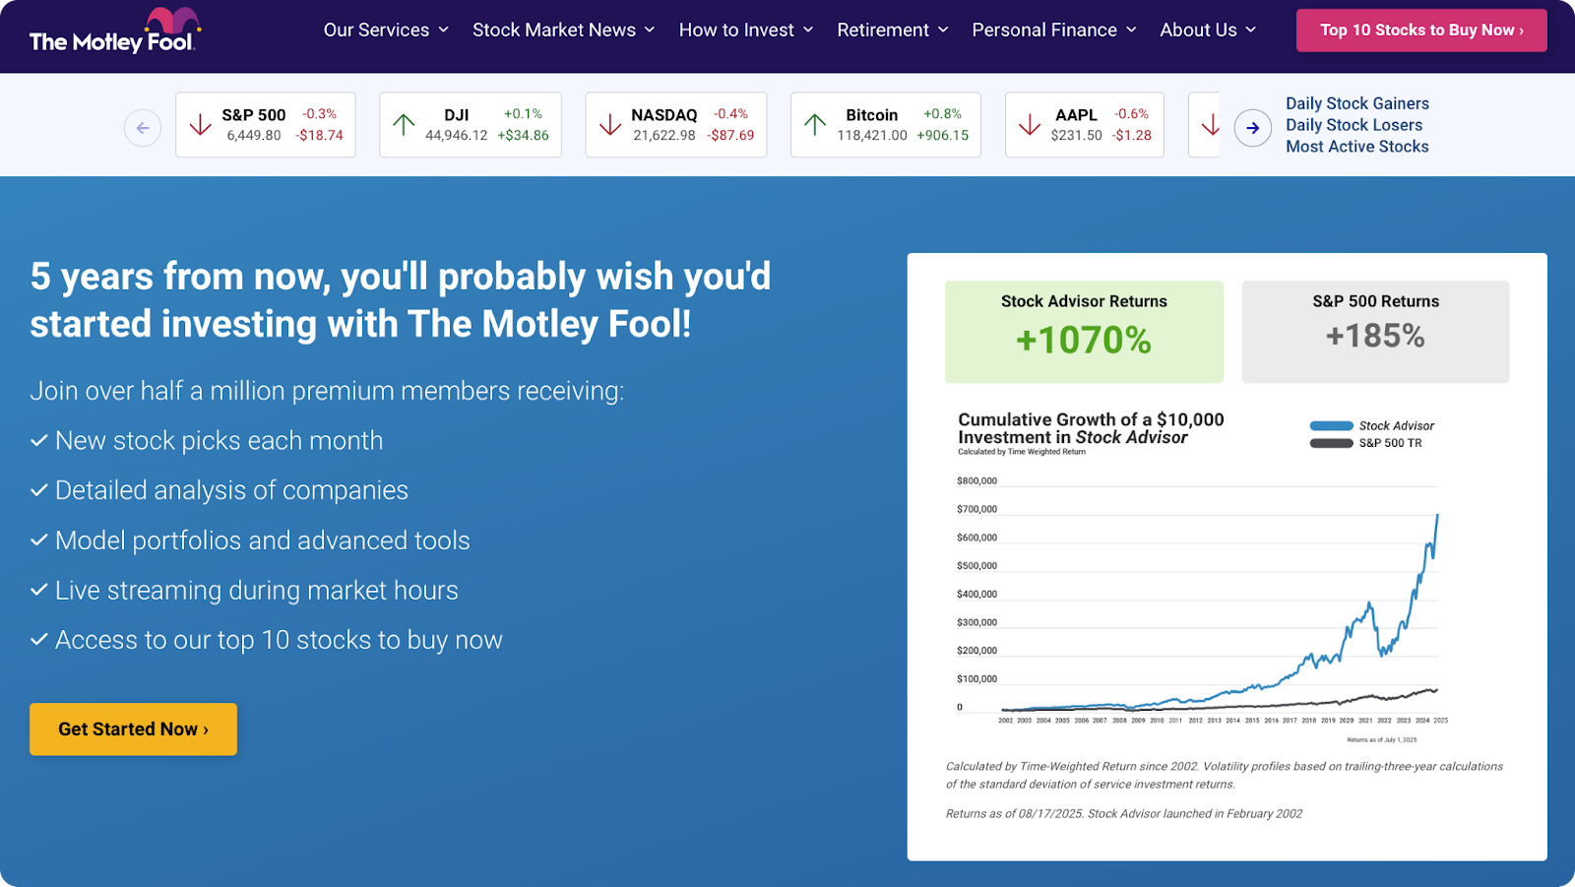
Task: Click the Get Started Now button
Action: (133, 729)
